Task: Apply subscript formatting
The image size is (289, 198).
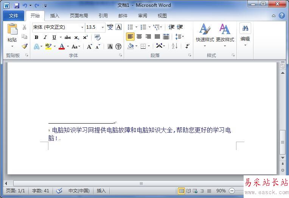Action: [77, 37]
